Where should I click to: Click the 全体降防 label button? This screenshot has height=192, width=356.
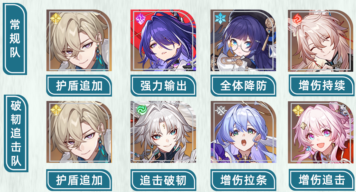point(243,86)
